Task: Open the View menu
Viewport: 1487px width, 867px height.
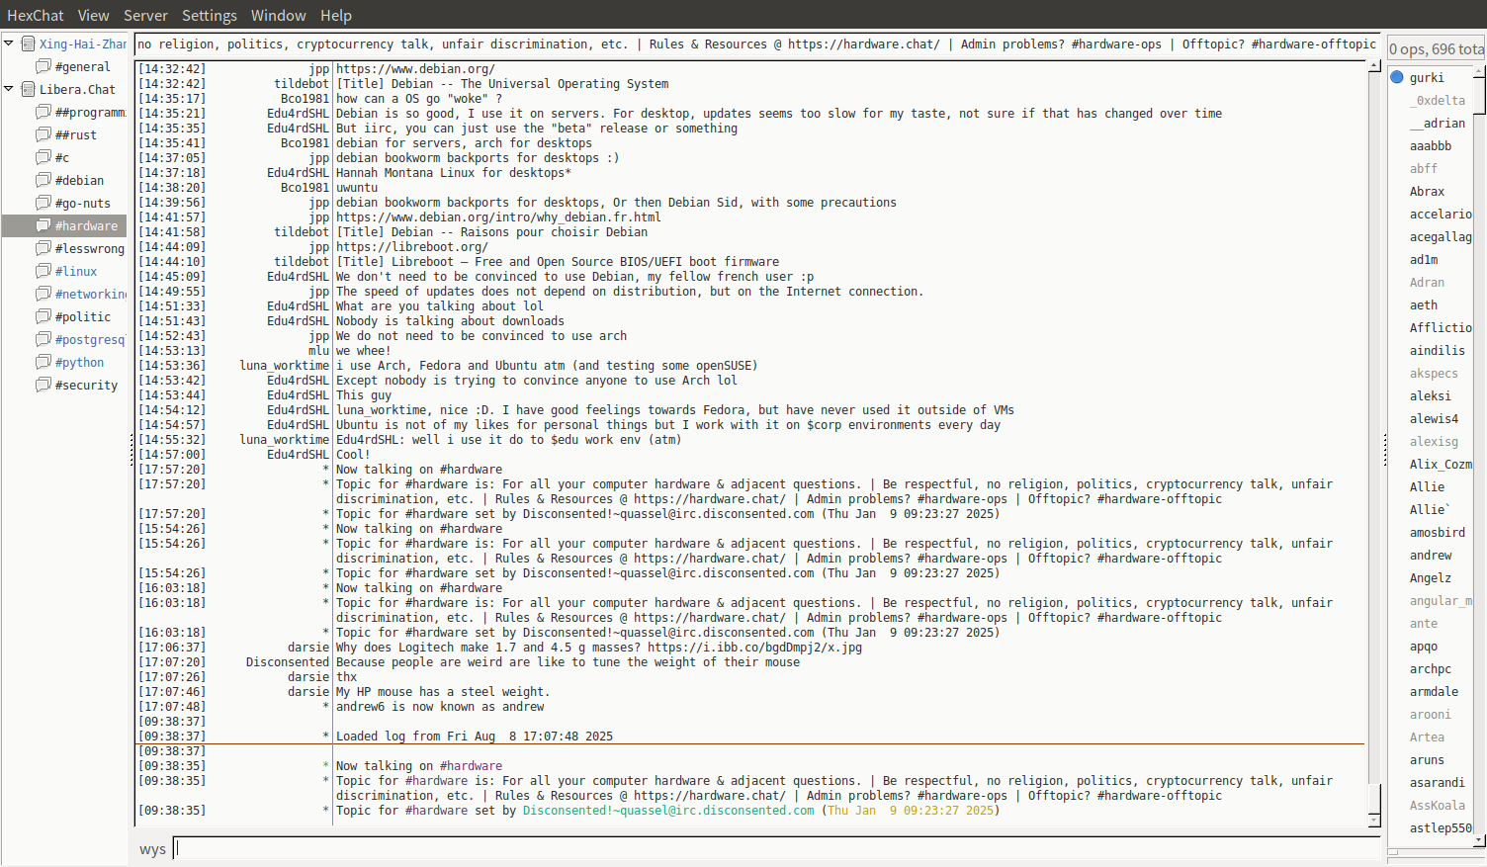Action: (x=93, y=15)
